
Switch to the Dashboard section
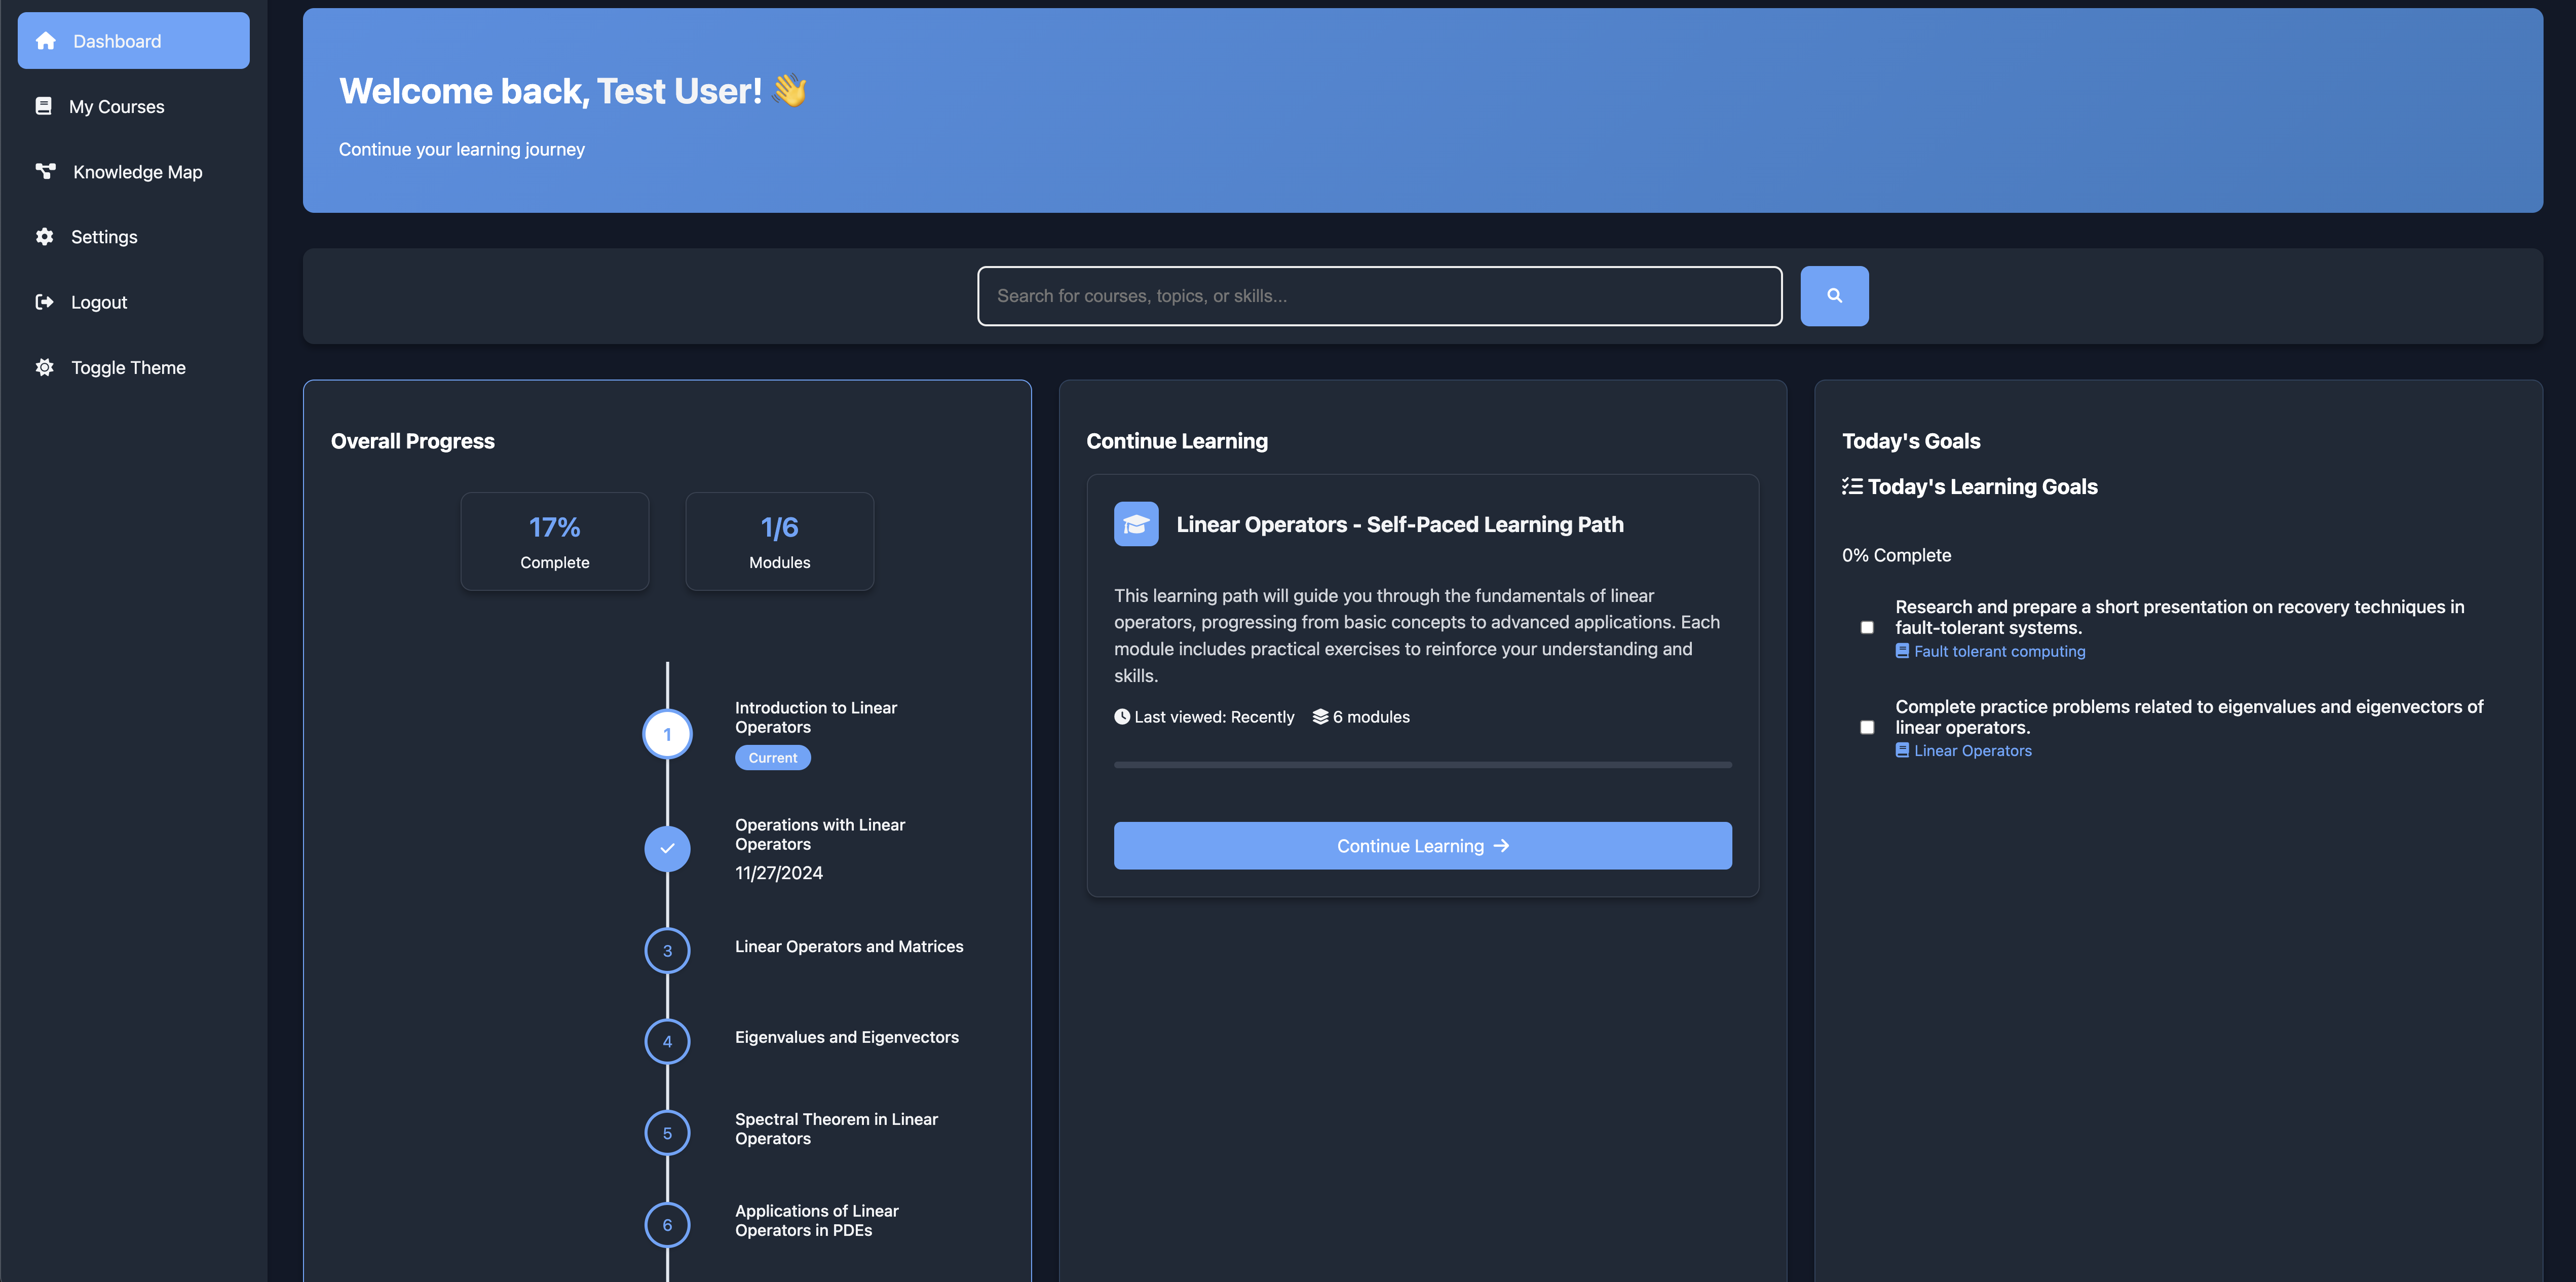(x=117, y=41)
